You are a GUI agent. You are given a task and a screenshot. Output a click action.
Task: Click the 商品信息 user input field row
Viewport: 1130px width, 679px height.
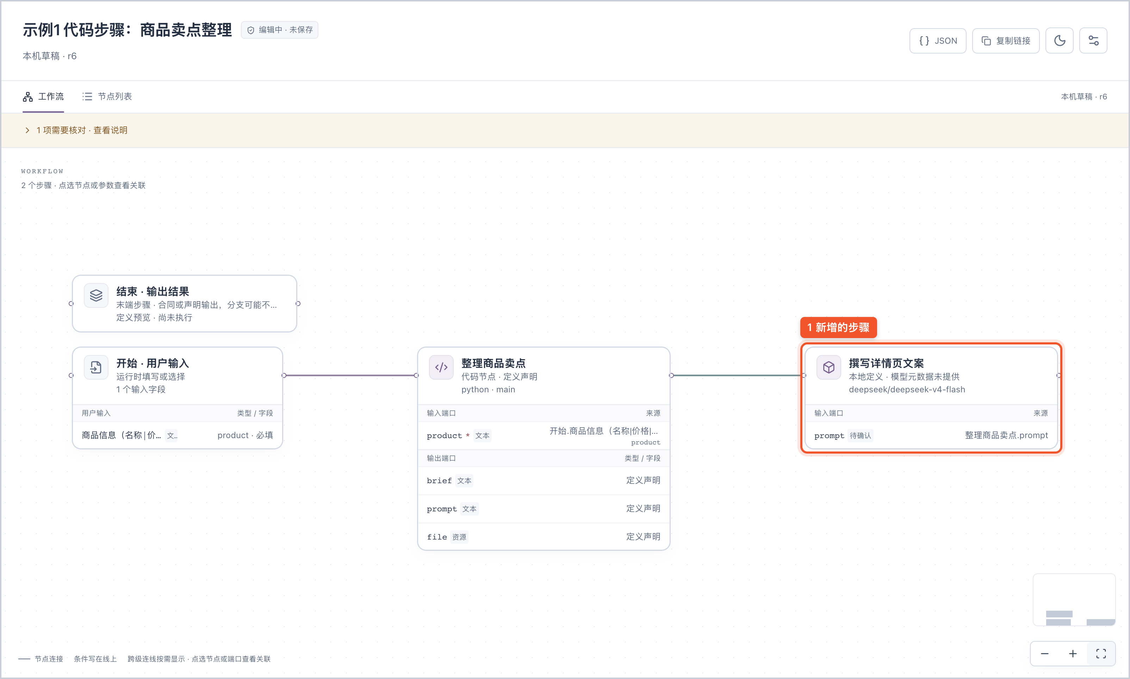178,435
